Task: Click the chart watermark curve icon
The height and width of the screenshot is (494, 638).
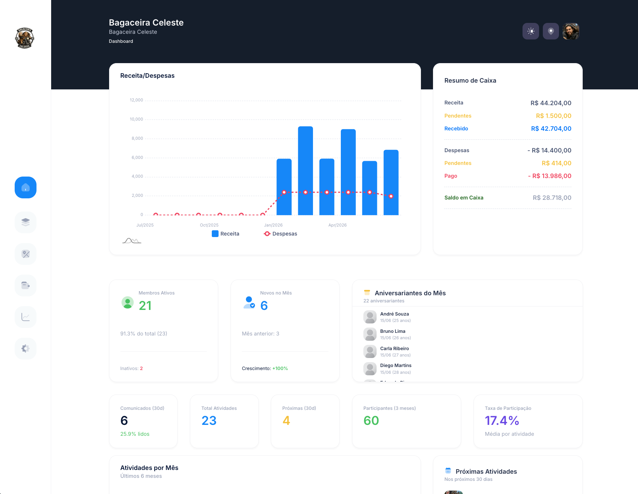Action: click(132, 241)
